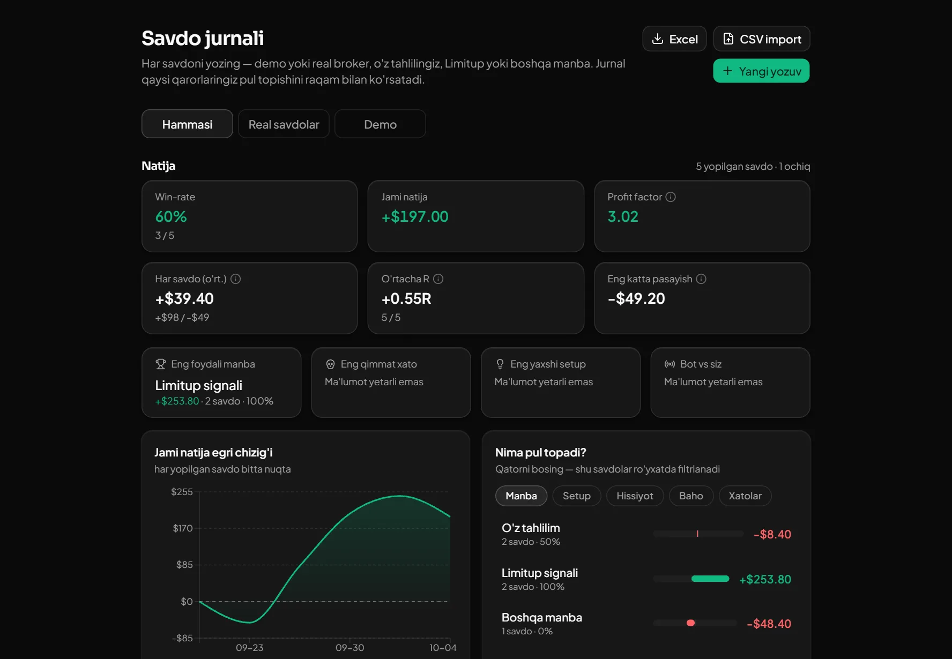Click the skull icon for Eng qimmat xato

pos(330,364)
